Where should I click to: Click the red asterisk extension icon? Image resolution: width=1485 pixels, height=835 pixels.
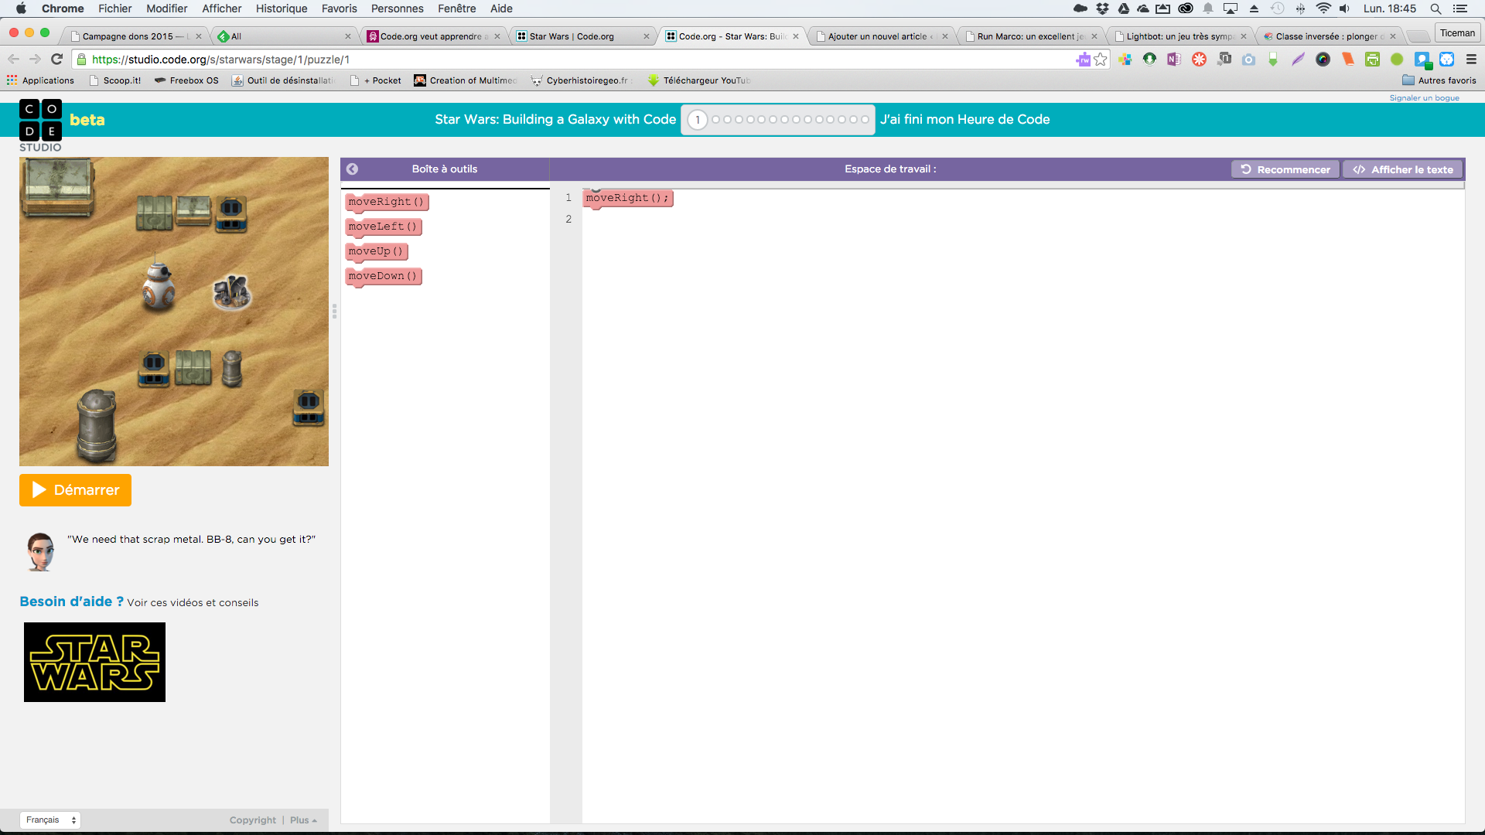1199,60
